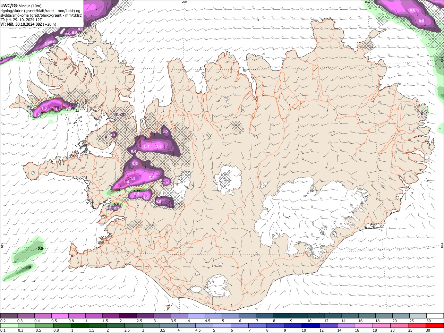Image resolution: width=444 pixels, height=333 pixels.
Task: Click the '1.4' snowfall value on the map
Action: (126, 182)
